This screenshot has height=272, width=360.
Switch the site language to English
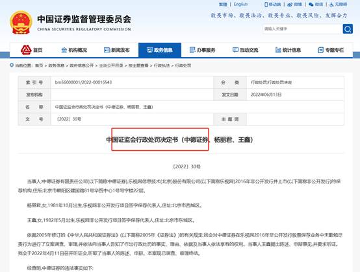coord(240,5)
